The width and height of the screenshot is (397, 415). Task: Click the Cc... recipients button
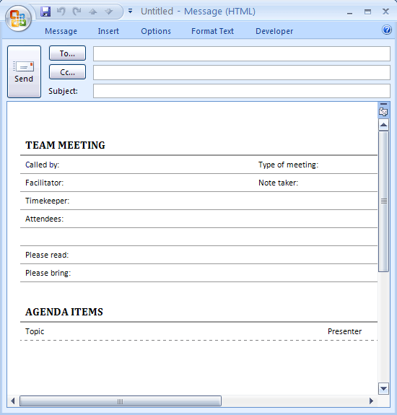68,72
